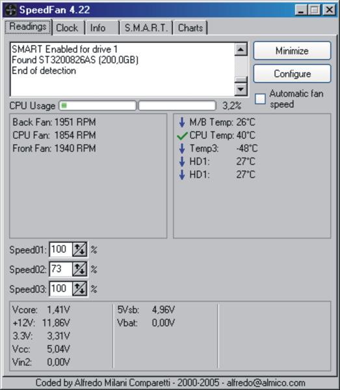Click the Speed02 up/down spinner arrows
Viewport: 340px width, 390px height.
79,269
